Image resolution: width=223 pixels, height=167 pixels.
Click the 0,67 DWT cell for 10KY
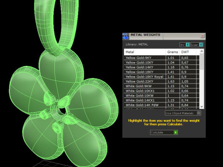[x=188, y=63]
